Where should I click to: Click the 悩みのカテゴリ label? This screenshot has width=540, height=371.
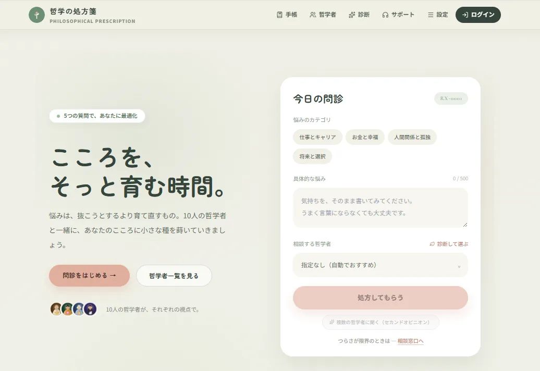click(x=312, y=120)
